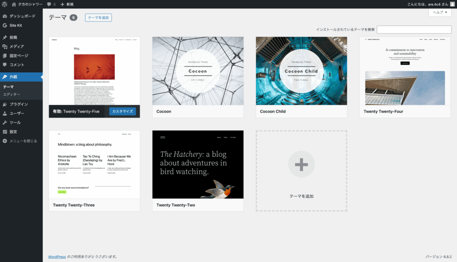The image size is (457, 262).
Task: Click the 外観 menu label
Action: [13, 77]
